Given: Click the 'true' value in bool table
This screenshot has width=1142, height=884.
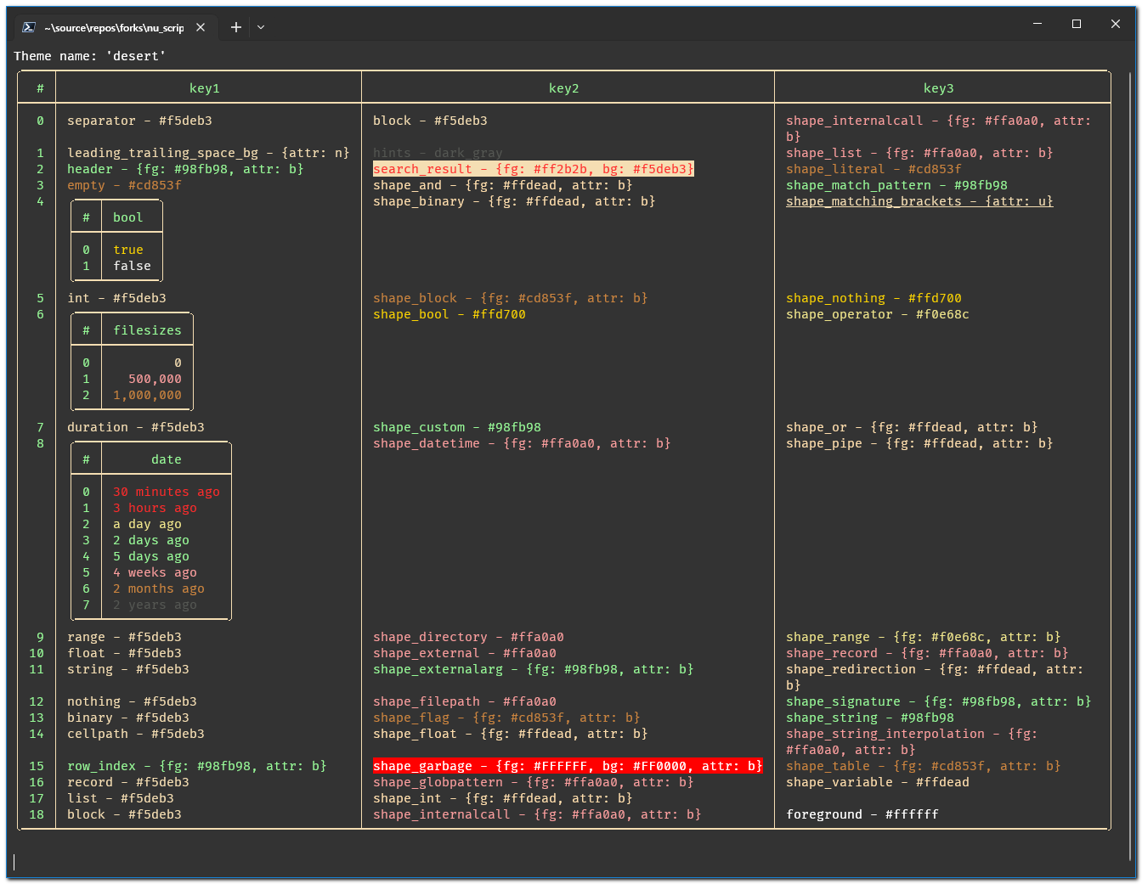Looking at the screenshot, I should 128,250.
